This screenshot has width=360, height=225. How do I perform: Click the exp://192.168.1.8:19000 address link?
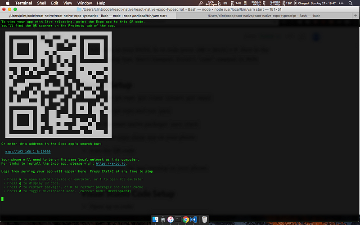pos(28,152)
